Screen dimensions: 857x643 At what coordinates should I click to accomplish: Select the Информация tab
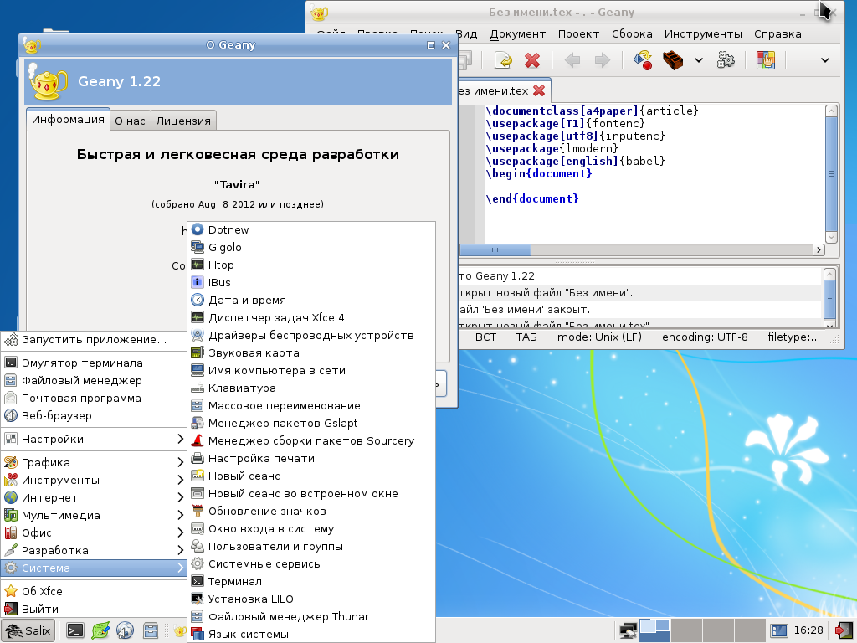(x=68, y=119)
